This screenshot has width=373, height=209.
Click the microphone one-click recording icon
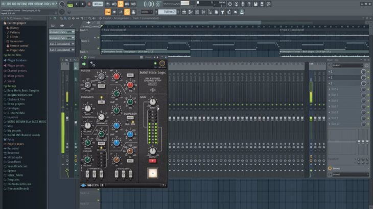tap(243, 4)
